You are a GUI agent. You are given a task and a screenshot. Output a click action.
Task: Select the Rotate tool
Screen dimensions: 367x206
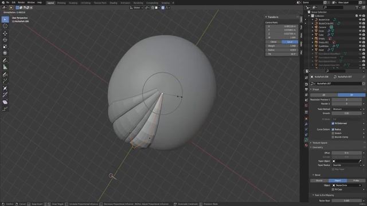(5, 40)
